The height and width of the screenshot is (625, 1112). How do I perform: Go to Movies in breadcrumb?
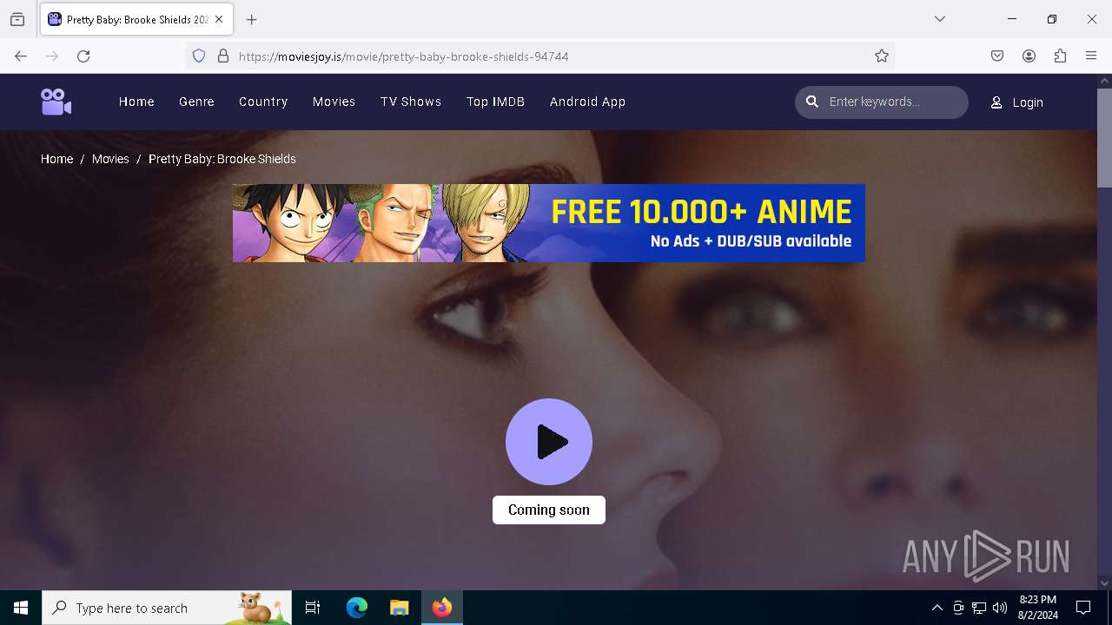110,159
